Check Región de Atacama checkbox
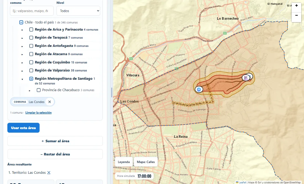304x184 pixels. click(31, 54)
